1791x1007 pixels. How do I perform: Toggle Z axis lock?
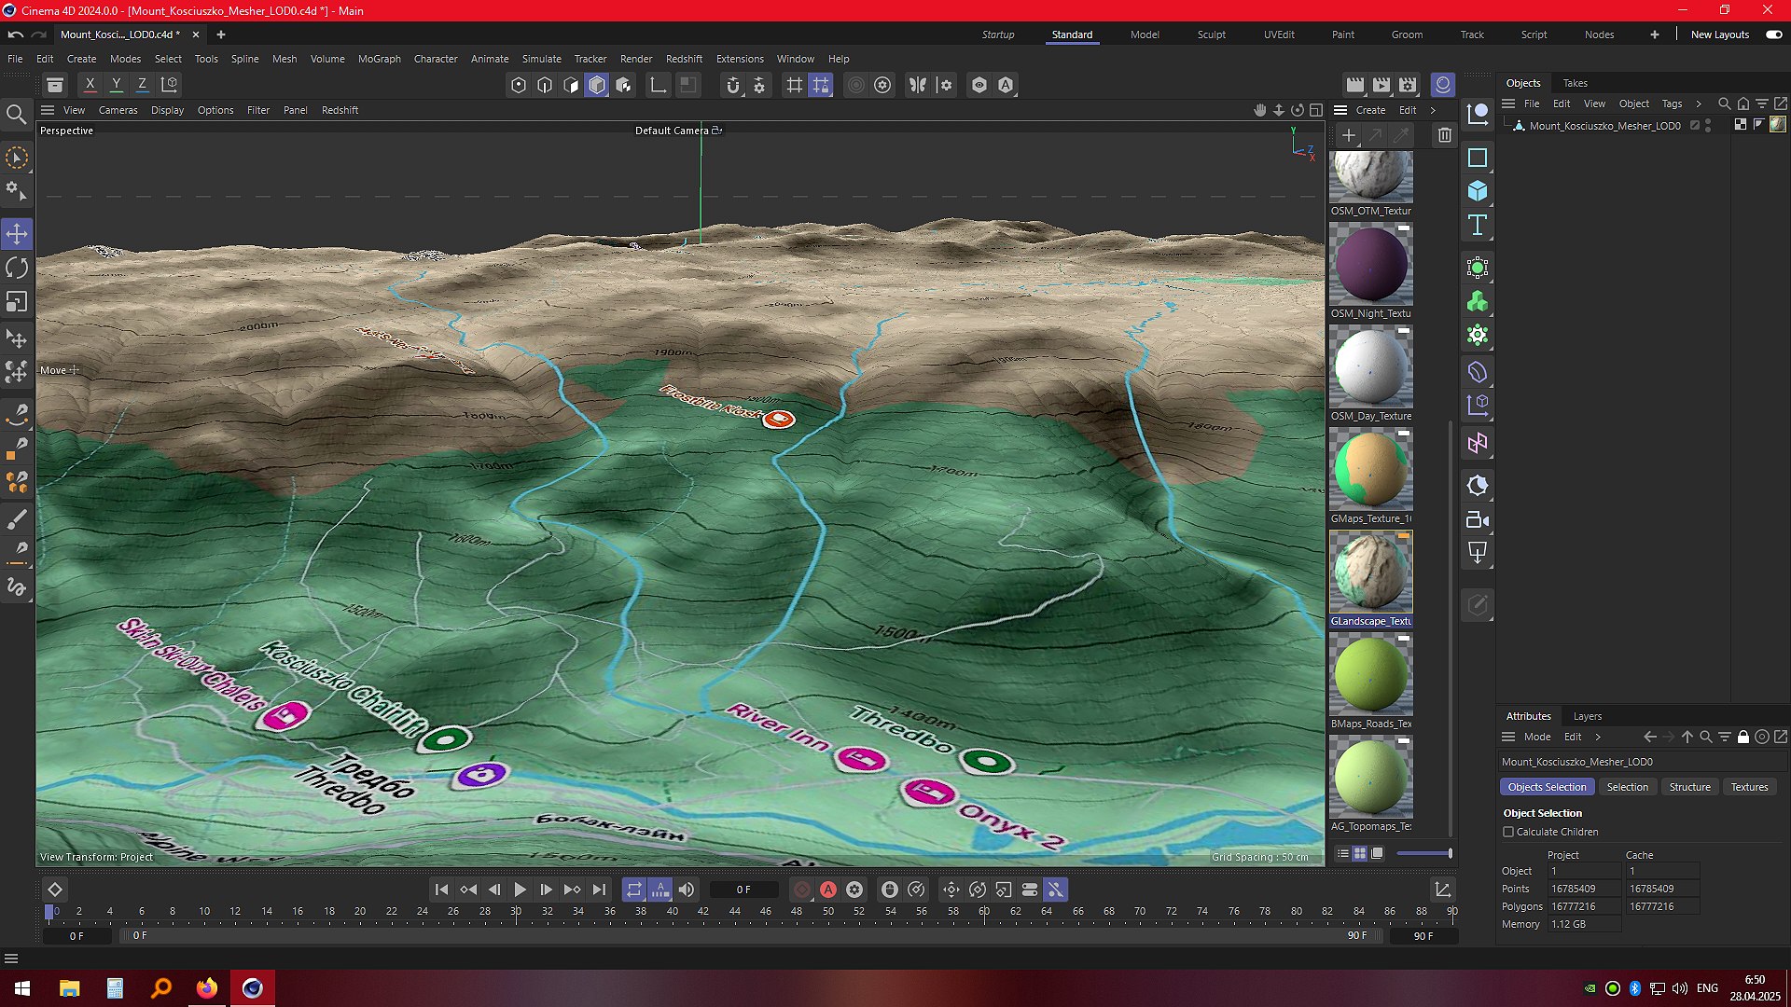point(143,84)
